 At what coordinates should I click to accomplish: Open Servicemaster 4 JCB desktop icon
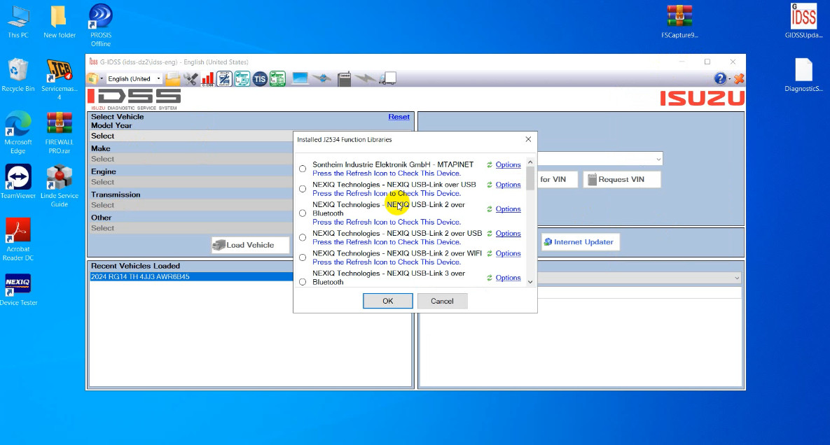click(60, 79)
